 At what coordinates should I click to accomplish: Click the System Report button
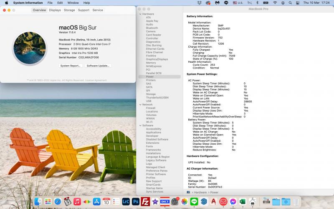(x=70, y=66)
